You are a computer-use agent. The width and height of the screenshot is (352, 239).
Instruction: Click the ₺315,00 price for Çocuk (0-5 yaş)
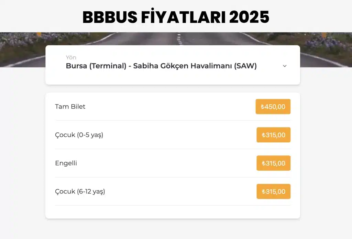(273, 135)
